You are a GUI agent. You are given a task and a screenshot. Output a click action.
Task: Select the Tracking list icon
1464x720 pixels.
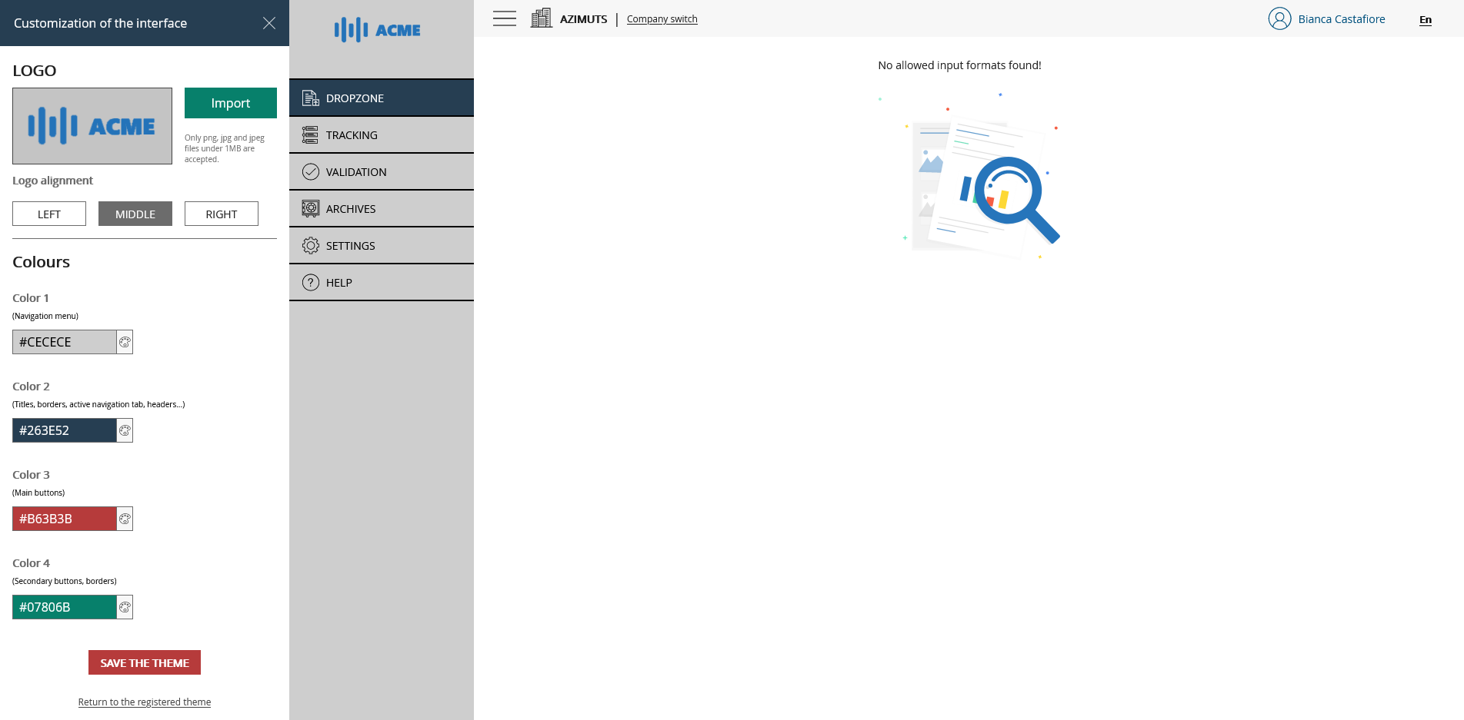point(310,134)
